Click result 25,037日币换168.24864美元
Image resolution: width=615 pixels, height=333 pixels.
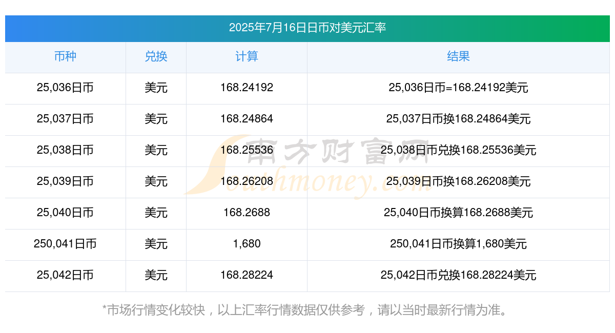tap(458, 119)
